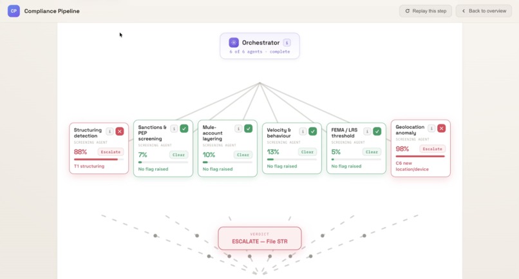Click the VERDICT label text
The width and height of the screenshot is (519, 279).
260,234
